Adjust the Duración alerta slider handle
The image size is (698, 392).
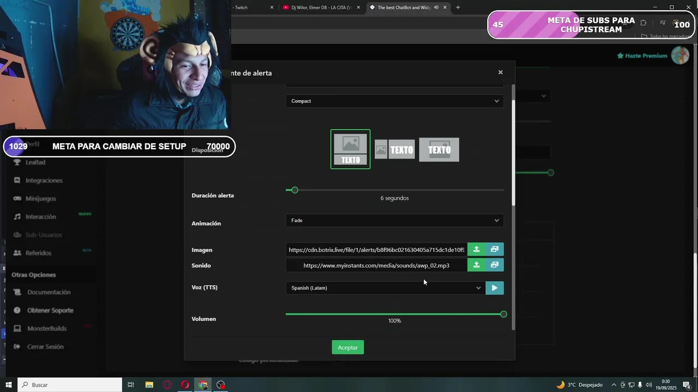294,190
